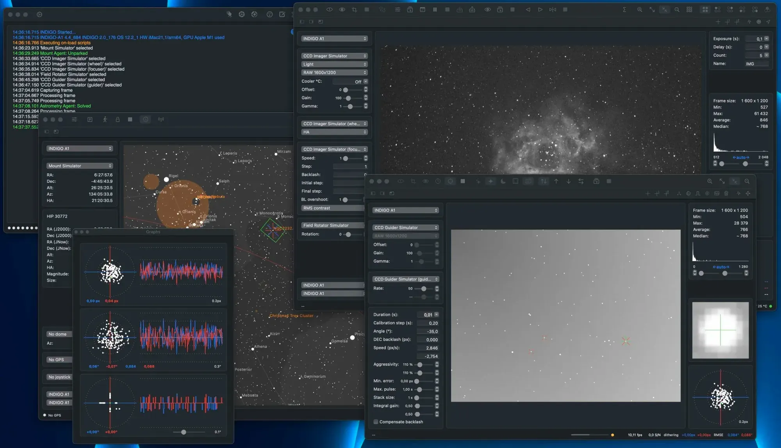Image resolution: width=781 pixels, height=448 pixels.
Task: Click the auto histogram stretch link in imager
Action: (x=741, y=157)
